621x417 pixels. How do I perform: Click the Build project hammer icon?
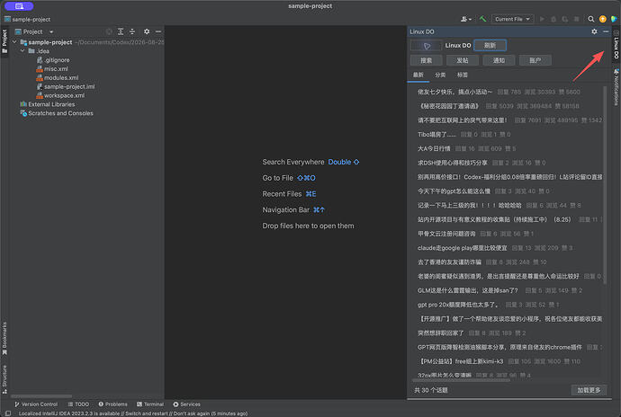482,19
